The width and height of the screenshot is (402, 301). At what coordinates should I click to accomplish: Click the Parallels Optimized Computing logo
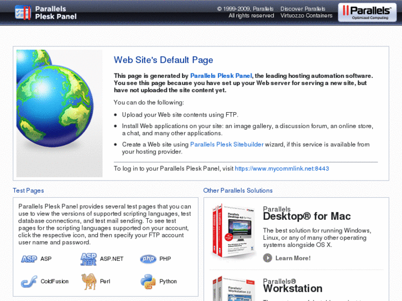(367, 12)
